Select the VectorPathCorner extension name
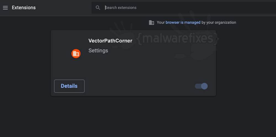Viewport: 276px width, 137px height. pyautogui.click(x=110, y=41)
